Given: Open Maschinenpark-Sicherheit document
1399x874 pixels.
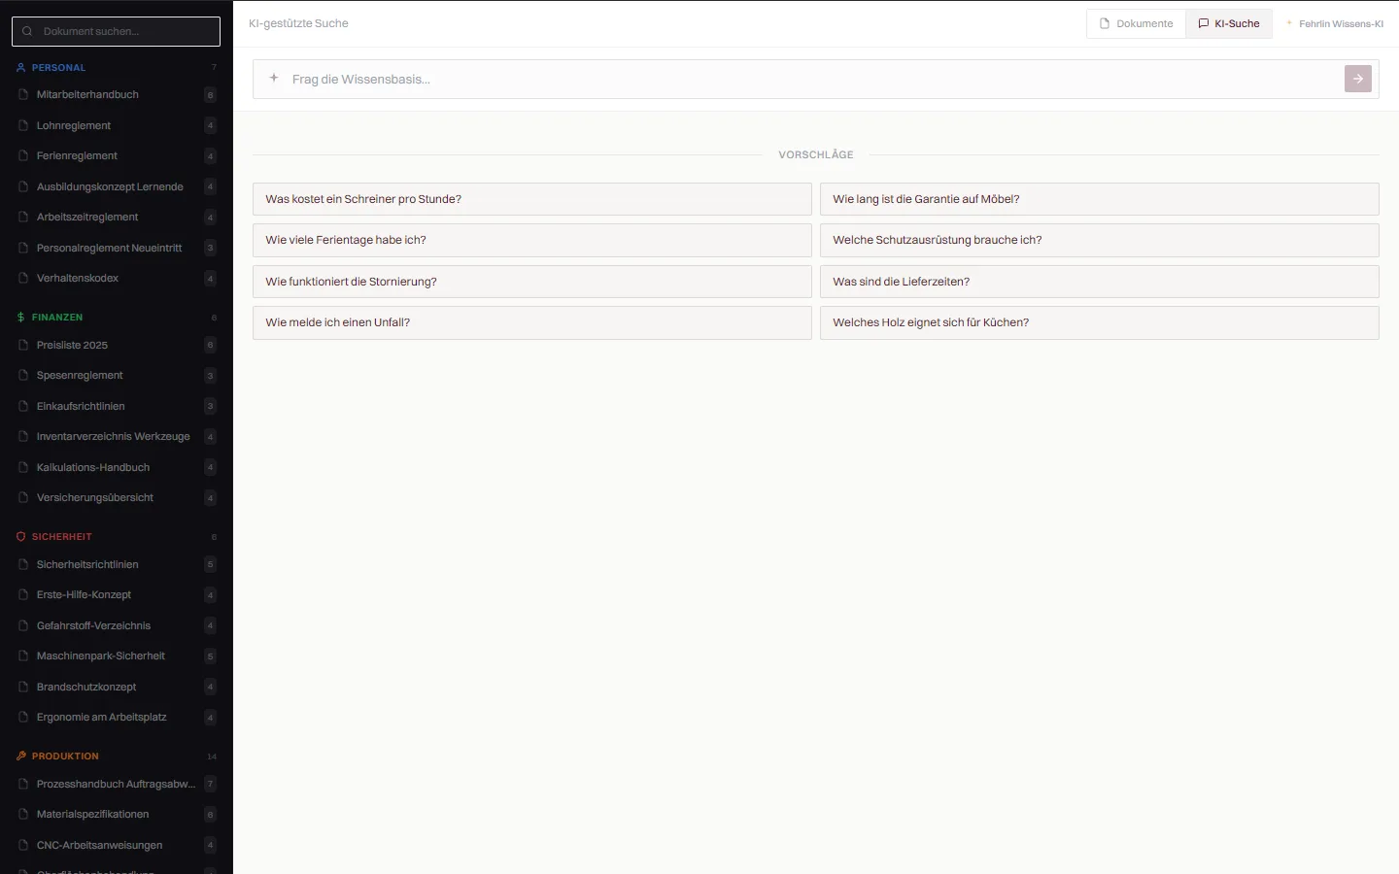Looking at the screenshot, I should pyautogui.click(x=117, y=656).
